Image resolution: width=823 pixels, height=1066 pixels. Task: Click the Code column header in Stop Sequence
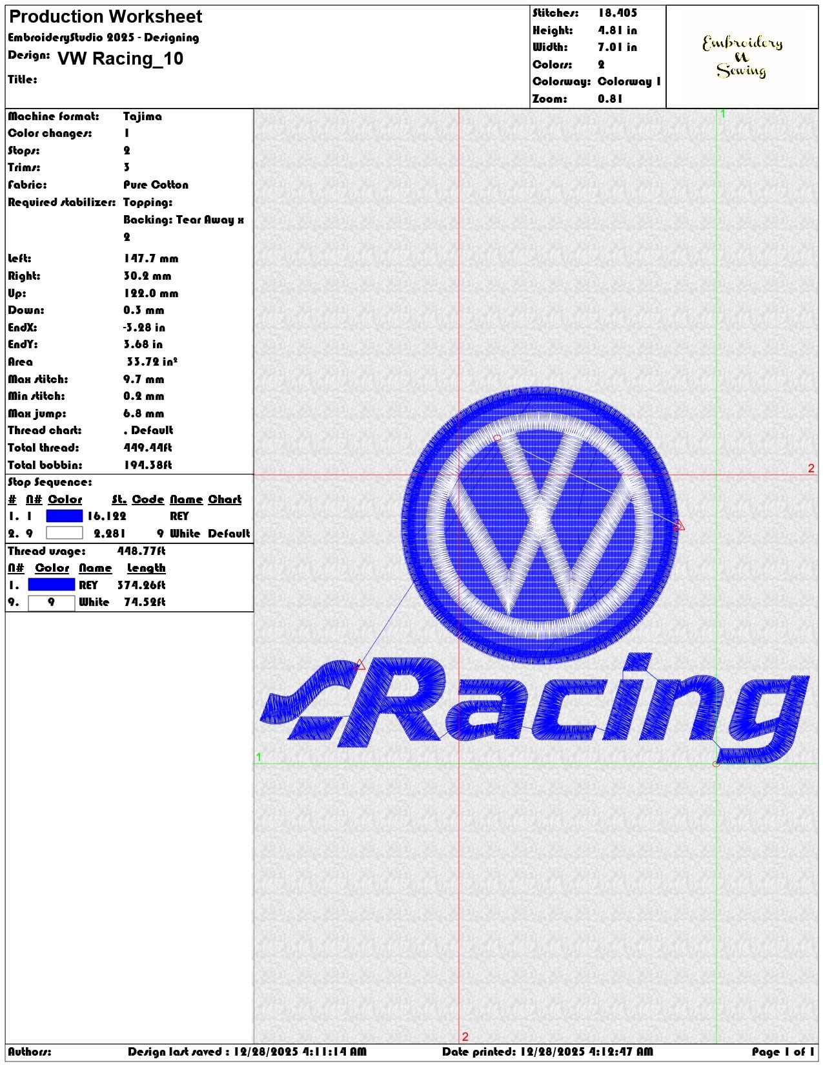click(148, 499)
